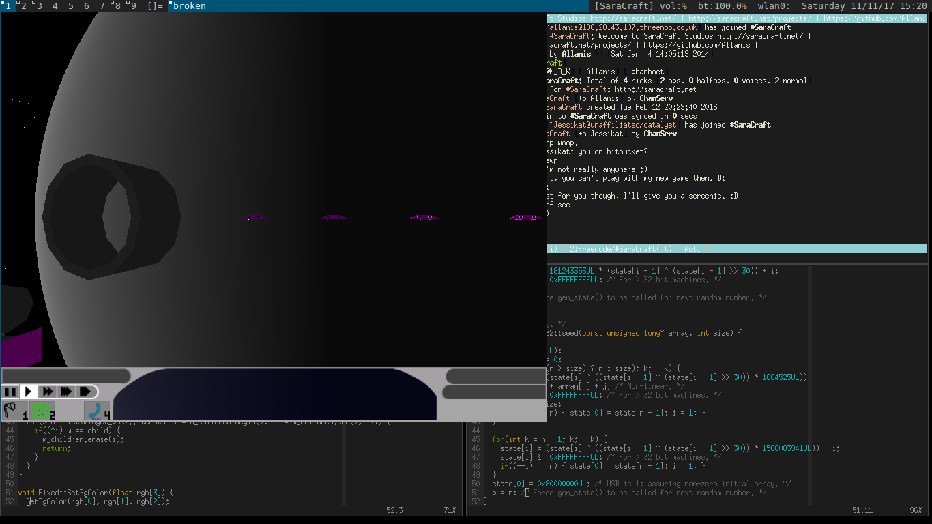Choose the triple-arrow fast-forward speed

click(65, 392)
